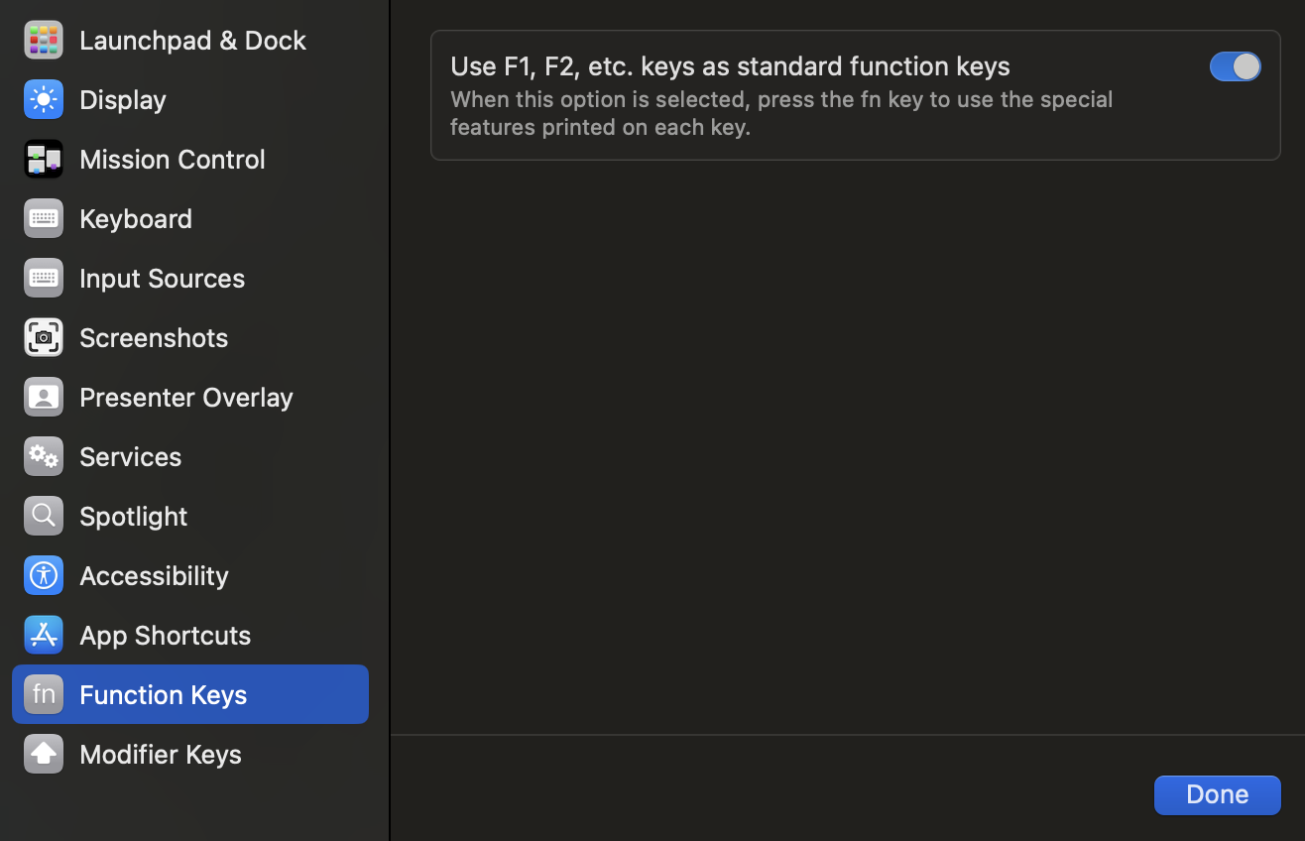Viewport: 1305px width, 841px height.
Task: Click the Keyboard icon in sidebar
Action: pos(44,218)
